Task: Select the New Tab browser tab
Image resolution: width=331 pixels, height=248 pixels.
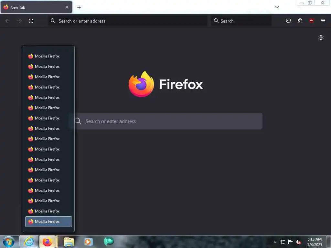Action: (x=36, y=7)
